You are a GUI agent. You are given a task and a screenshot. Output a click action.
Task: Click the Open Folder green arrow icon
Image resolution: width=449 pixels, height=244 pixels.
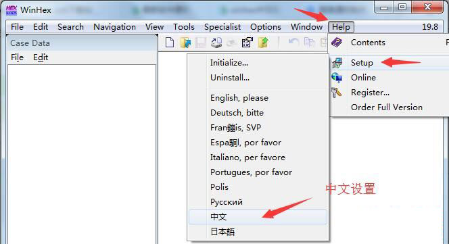coord(263,43)
